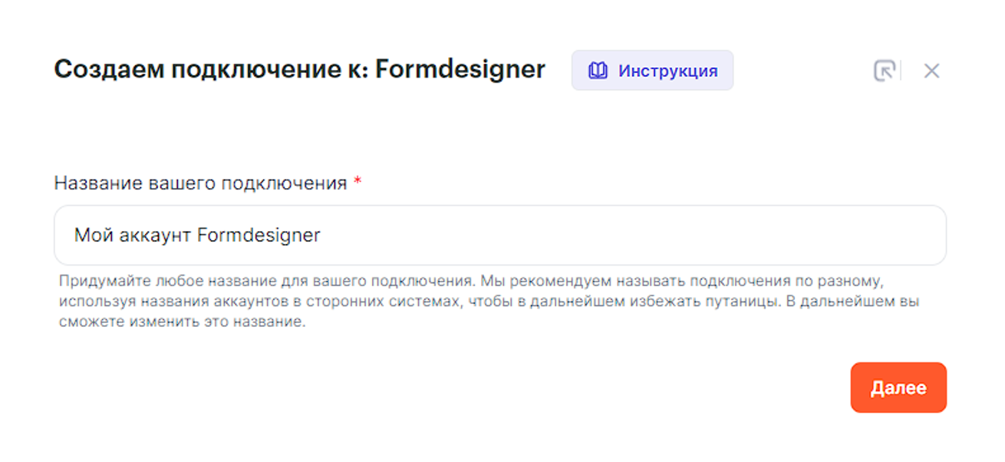The height and width of the screenshot is (462, 1005).
Task: Click the hint line 'сможете изменить это название'
Action: (183, 322)
